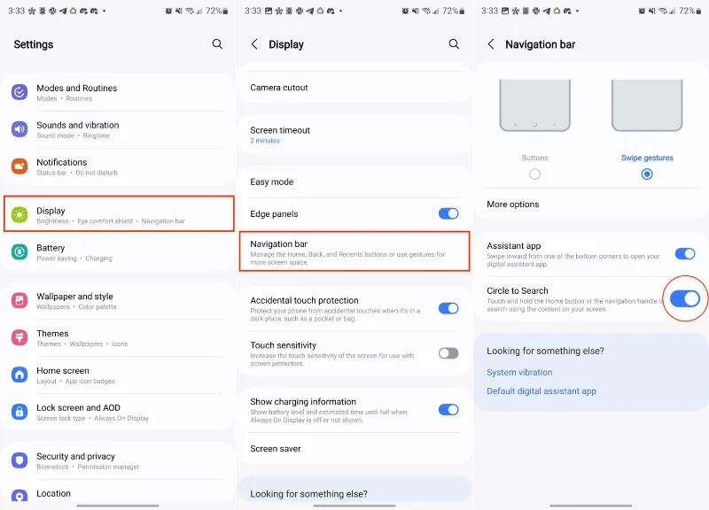This screenshot has width=709, height=510.
Task: Tap the Battery icon
Action: tap(19, 252)
